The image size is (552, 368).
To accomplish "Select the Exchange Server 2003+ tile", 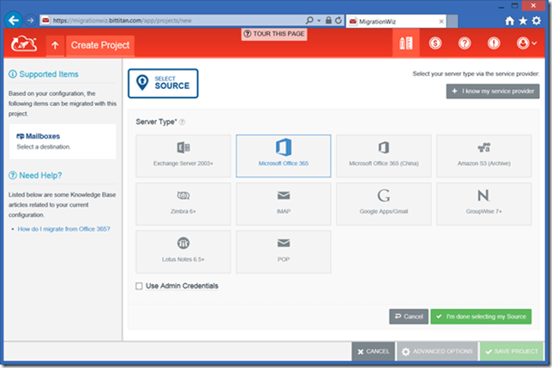I will coord(183,155).
